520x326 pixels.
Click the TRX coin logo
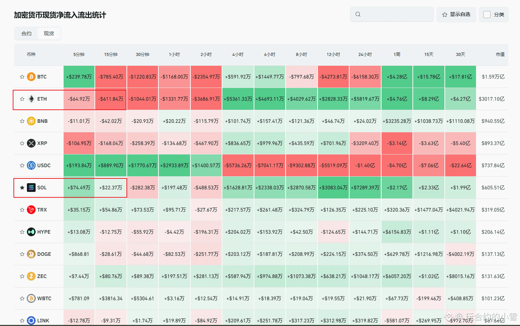pos(31,210)
